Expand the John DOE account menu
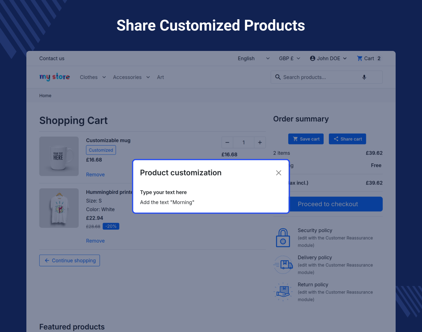The width and height of the screenshot is (422, 332). tap(328, 58)
